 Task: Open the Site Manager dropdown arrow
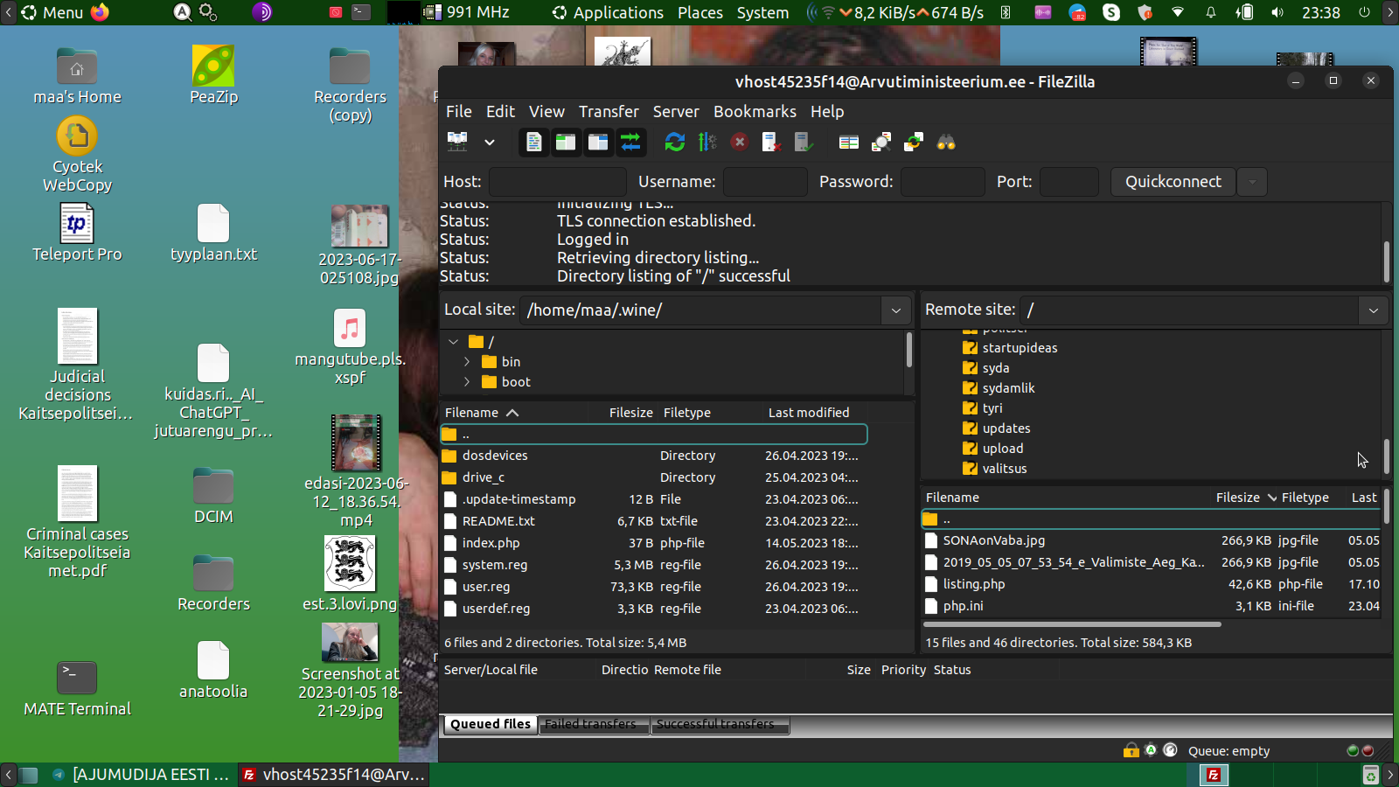[x=490, y=142]
